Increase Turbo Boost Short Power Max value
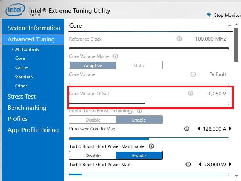Image resolution: width=241 pixels, height=181 pixels. tap(230, 164)
